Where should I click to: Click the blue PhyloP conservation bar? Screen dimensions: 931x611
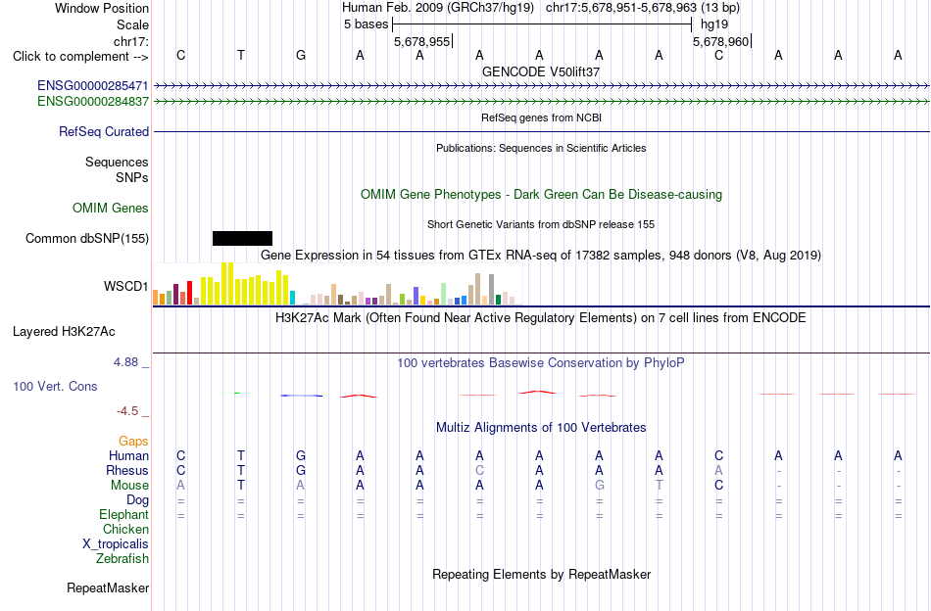point(302,396)
